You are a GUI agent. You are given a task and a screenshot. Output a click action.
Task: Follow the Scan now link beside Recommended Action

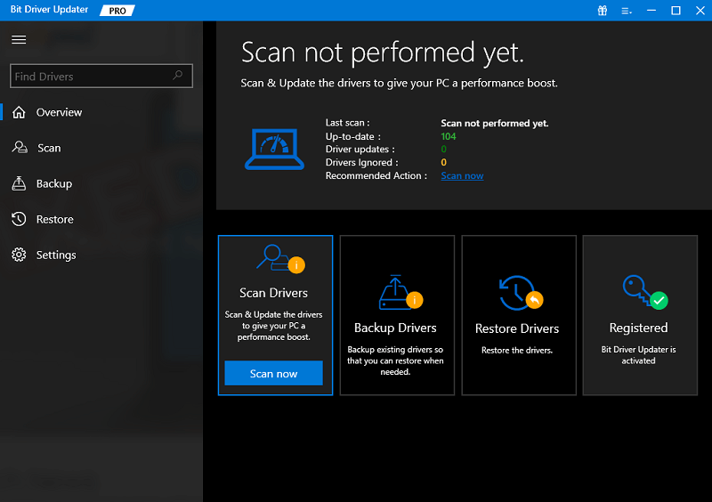coord(462,176)
